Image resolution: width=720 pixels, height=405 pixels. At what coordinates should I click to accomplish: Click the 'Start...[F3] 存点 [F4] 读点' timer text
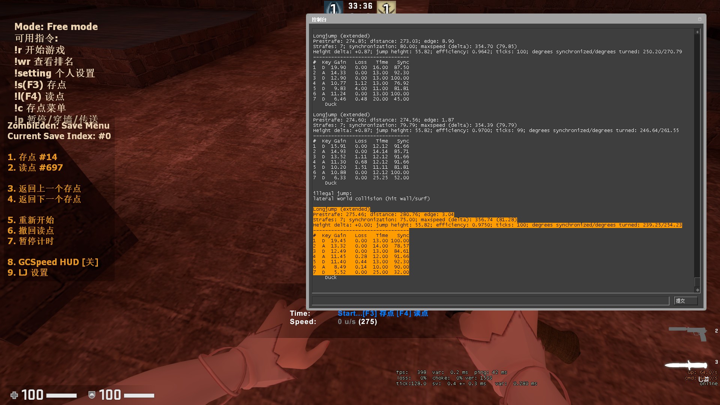pos(382,313)
